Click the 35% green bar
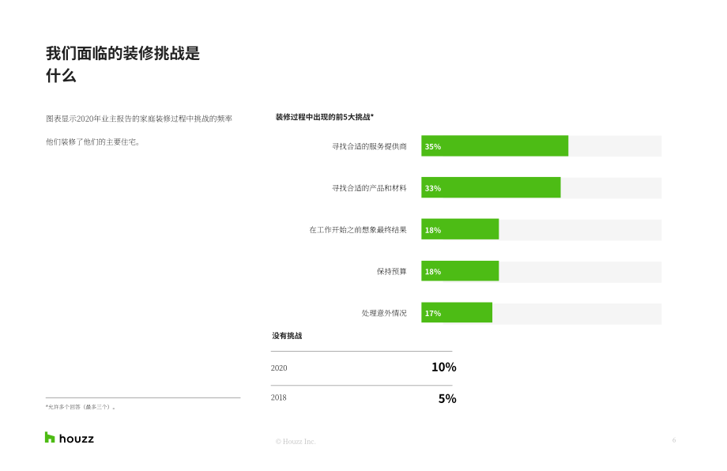This screenshot has height=471, width=727. 495,146
